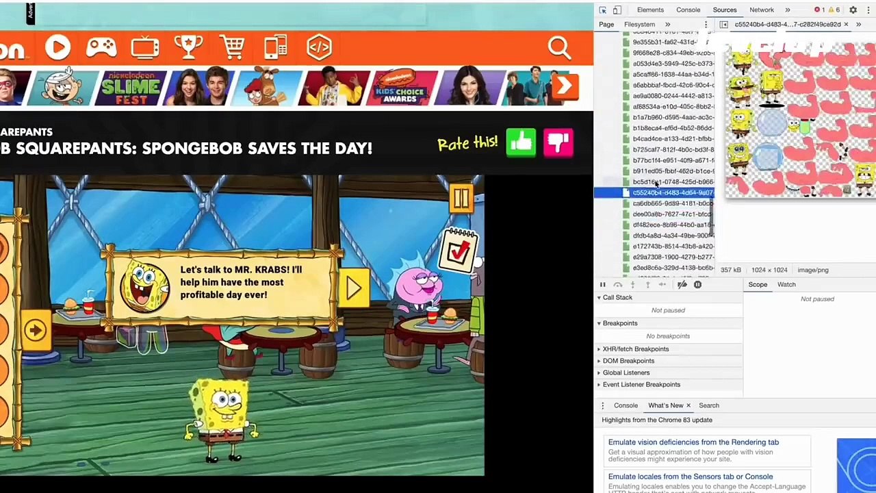Close the c55240b4 file tab
The width and height of the screenshot is (876, 493).
(x=846, y=25)
